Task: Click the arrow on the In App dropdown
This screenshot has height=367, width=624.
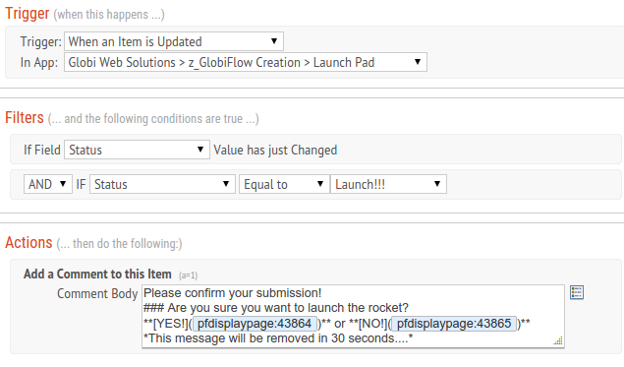Action: click(418, 62)
